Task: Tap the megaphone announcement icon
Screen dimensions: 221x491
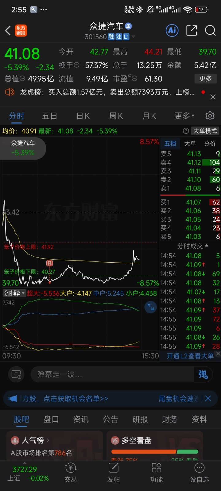Action: click(13, 399)
